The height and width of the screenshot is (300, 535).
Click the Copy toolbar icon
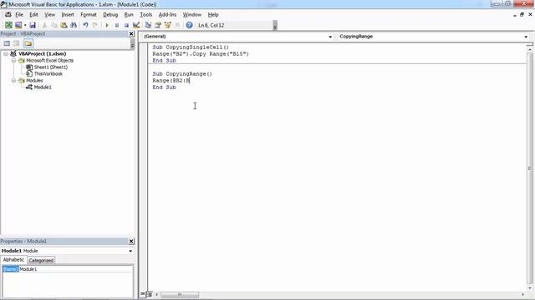pyautogui.click(x=53, y=25)
